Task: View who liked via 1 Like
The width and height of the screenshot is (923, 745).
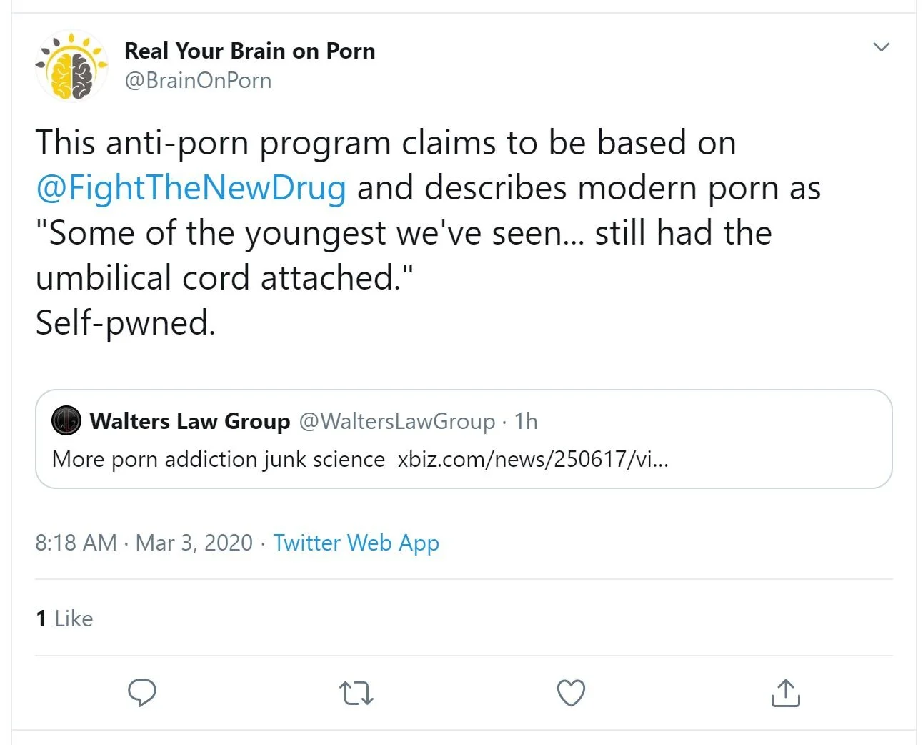Action: pyautogui.click(x=64, y=618)
